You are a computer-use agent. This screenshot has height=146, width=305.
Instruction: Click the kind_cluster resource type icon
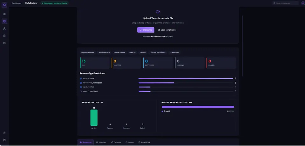[x=81, y=87]
